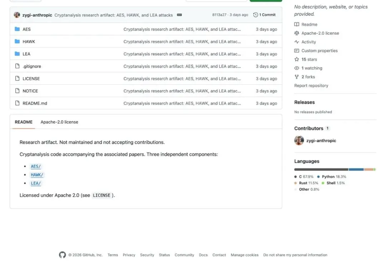The height and width of the screenshot is (271, 386).
Task: Open the AES folder
Action: tap(26, 29)
